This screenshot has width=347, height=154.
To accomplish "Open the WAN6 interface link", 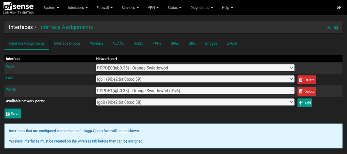I will pyautogui.click(x=11, y=89).
